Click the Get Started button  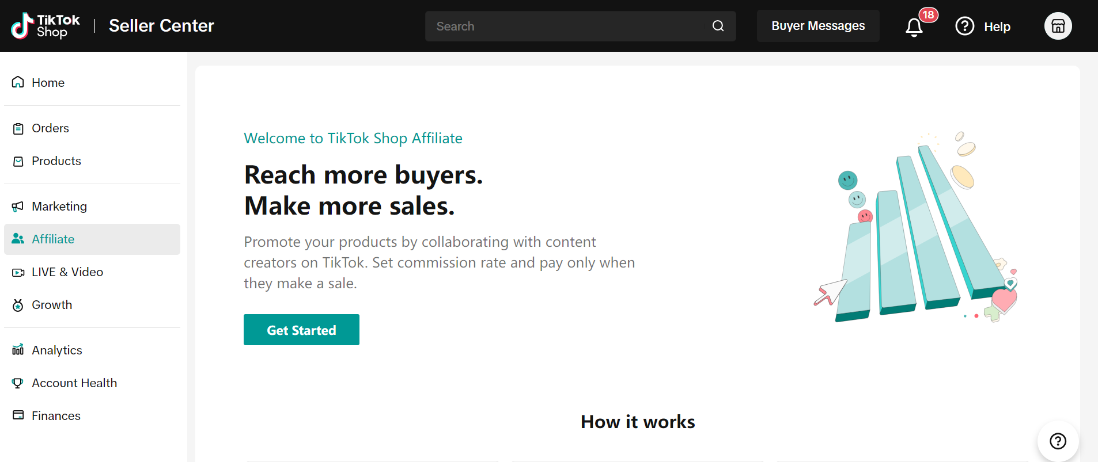[301, 330]
